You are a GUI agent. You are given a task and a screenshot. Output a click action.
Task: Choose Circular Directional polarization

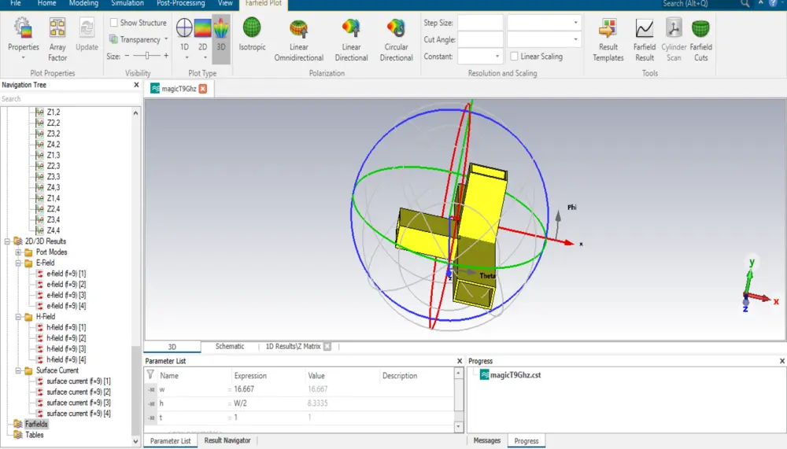pos(396,39)
